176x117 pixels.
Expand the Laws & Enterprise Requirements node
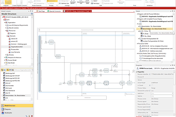pyautogui.click(x=6, y=25)
